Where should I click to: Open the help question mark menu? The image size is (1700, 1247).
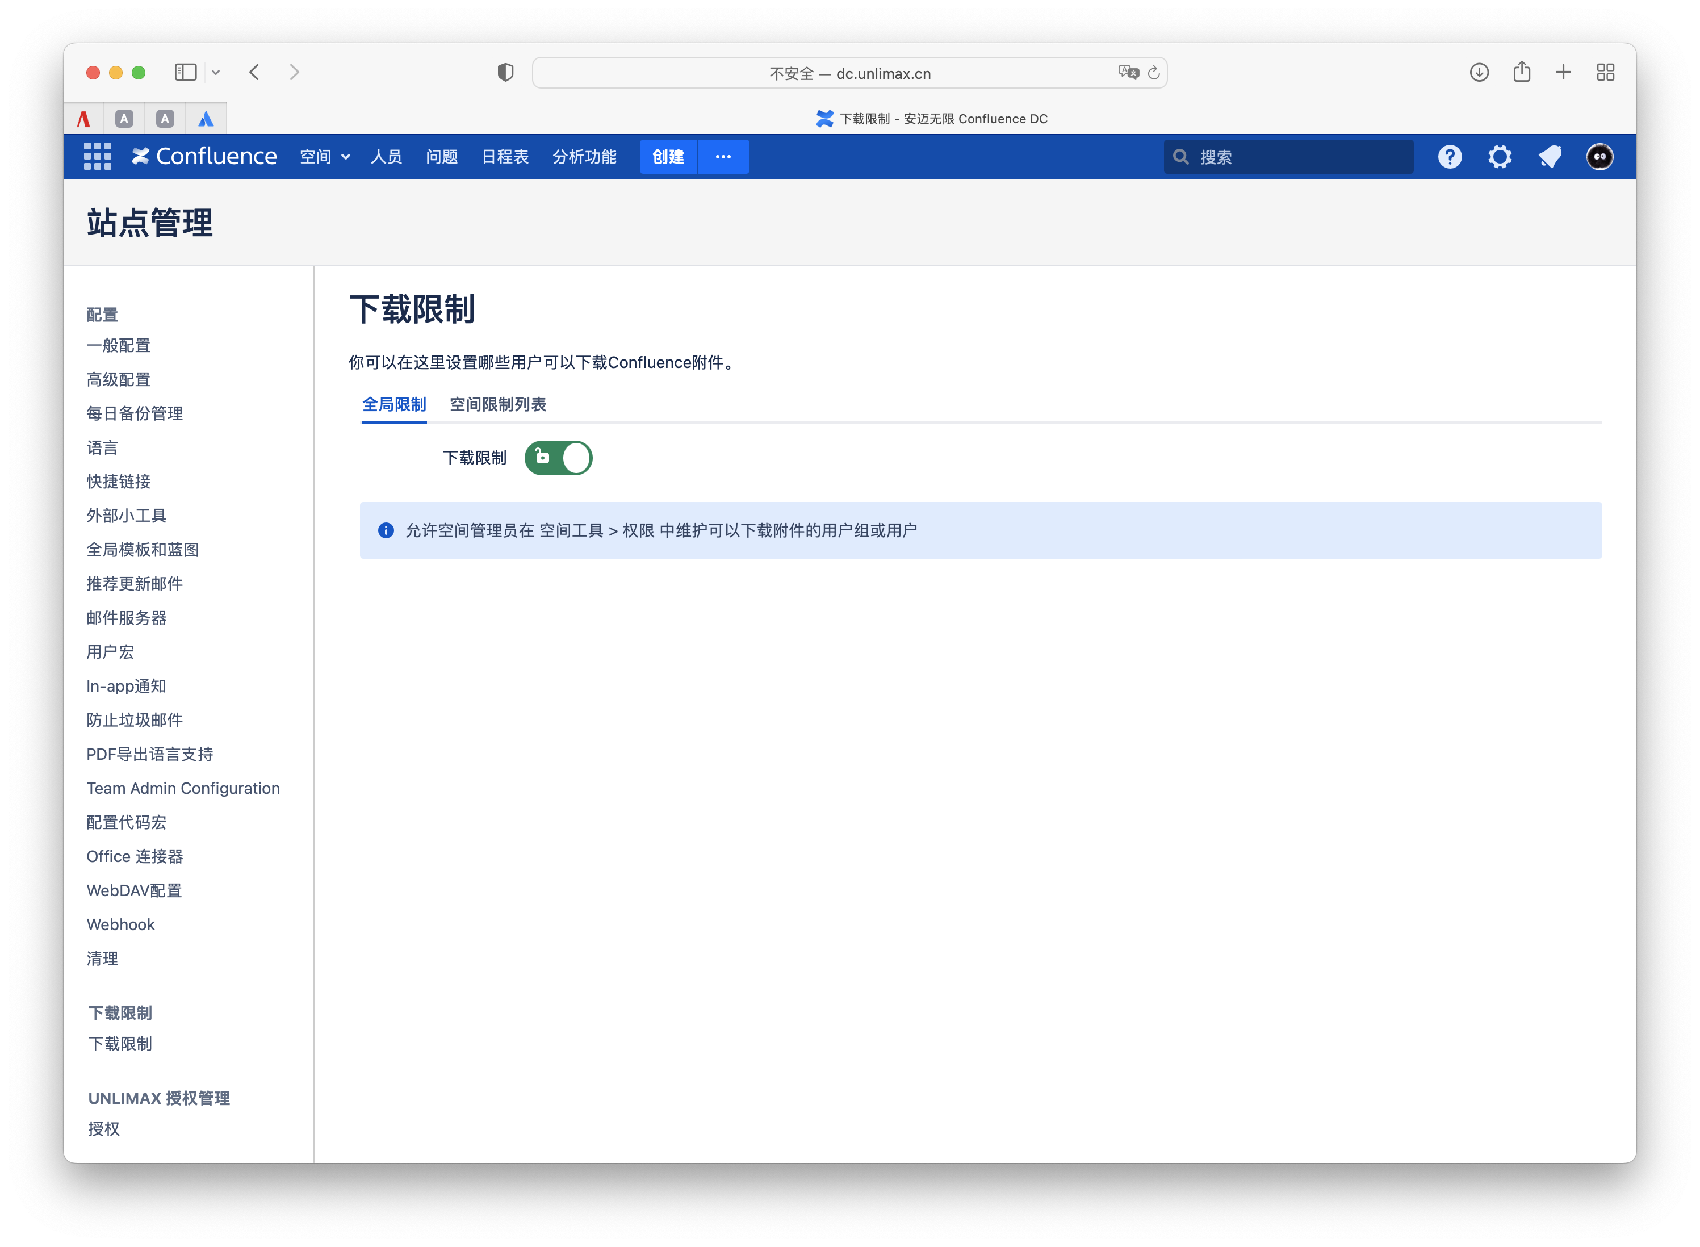click(x=1450, y=157)
